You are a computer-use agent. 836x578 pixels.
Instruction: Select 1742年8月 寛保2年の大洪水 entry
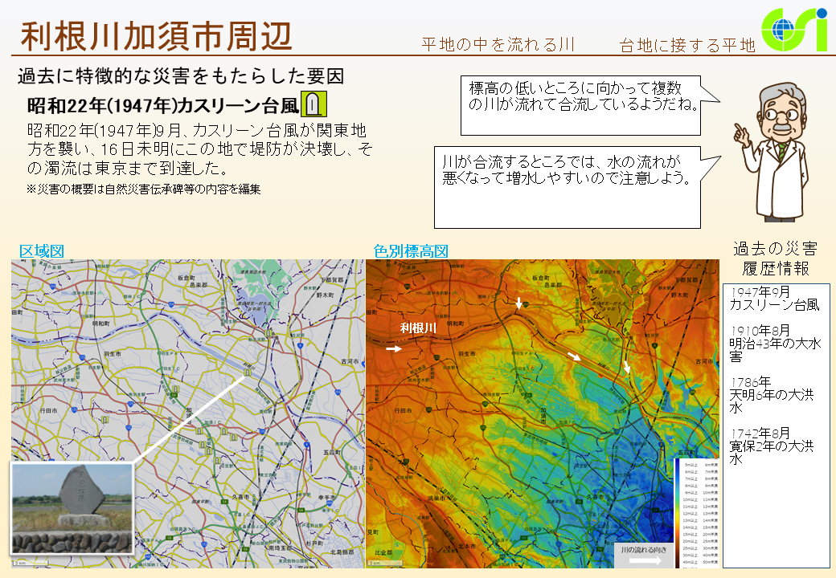point(771,446)
